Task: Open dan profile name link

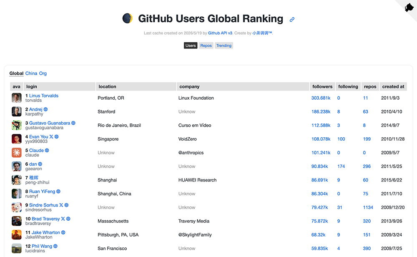Action: pyautogui.click(x=33, y=164)
